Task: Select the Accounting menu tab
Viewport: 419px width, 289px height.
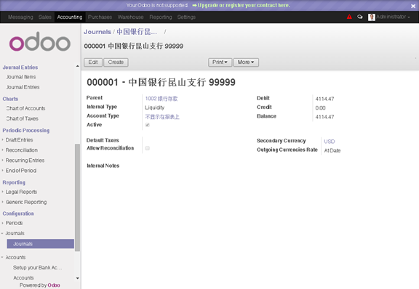Action: tap(70, 17)
